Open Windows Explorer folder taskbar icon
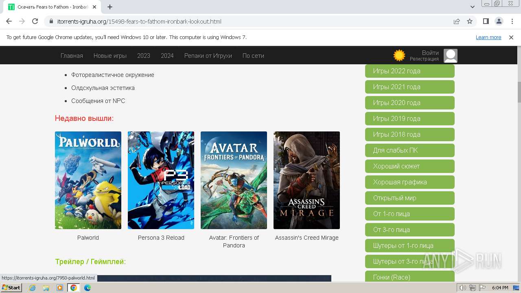Screen dimensions: 521x293 pos(46,288)
